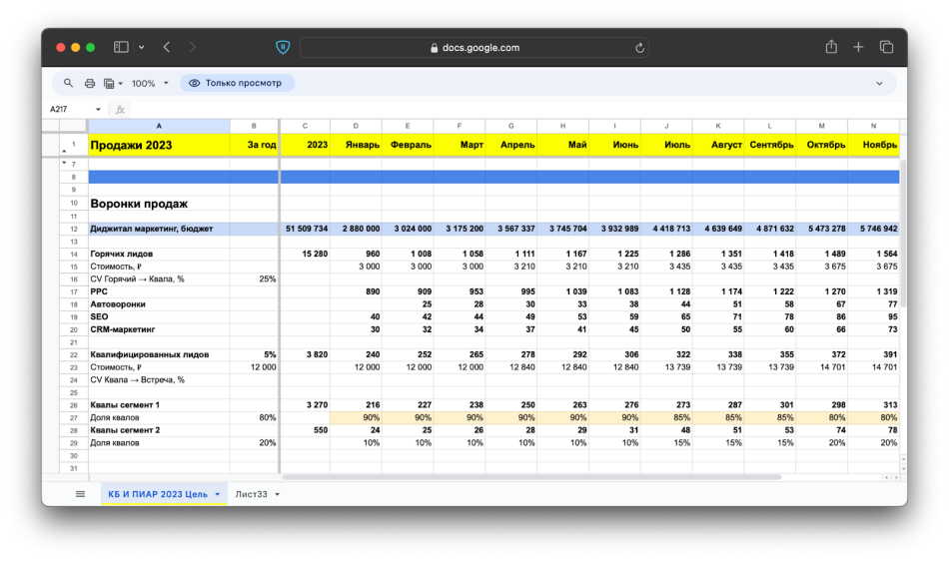
Task: Focus the docs.google.com address bar
Action: tap(474, 48)
